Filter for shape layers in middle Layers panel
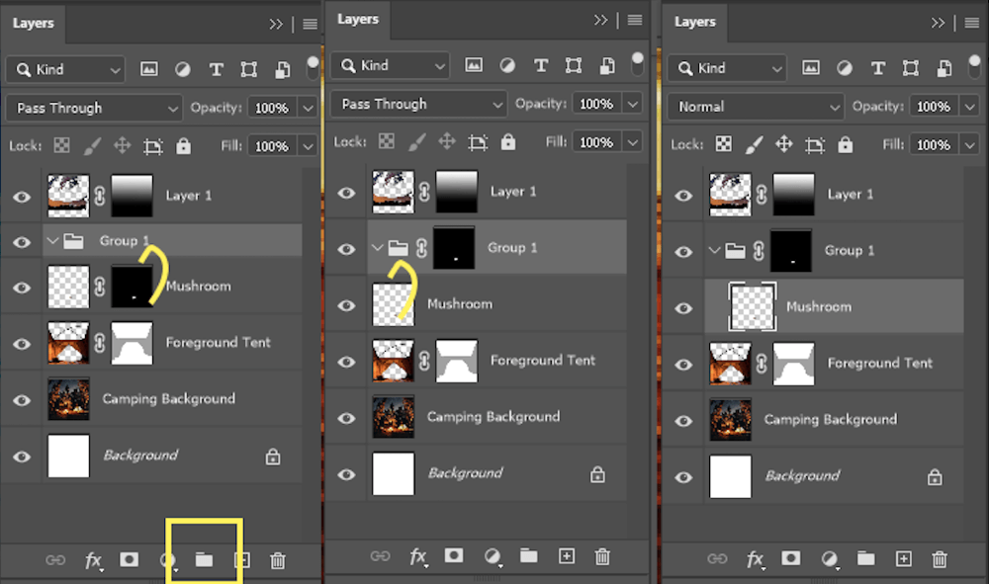 pyautogui.click(x=574, y=65)
